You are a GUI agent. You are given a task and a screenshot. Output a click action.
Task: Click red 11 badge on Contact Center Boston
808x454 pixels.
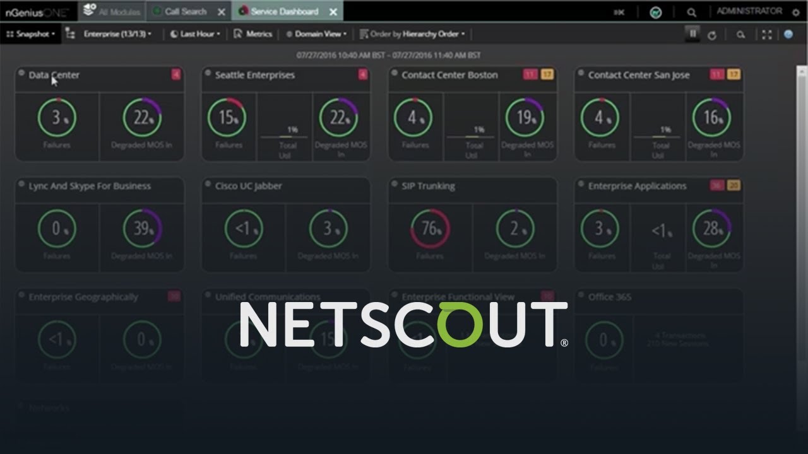pyautogui.click(x=530, y=75)
